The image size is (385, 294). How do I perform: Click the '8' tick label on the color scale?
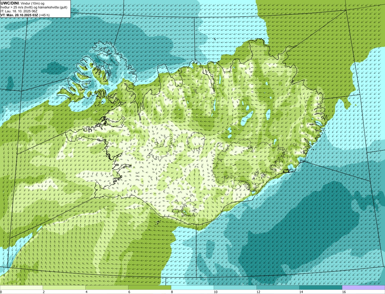tap(172, 292)
